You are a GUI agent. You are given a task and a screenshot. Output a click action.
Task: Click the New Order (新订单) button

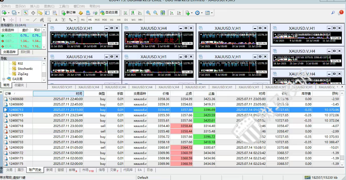coord(68,13)
